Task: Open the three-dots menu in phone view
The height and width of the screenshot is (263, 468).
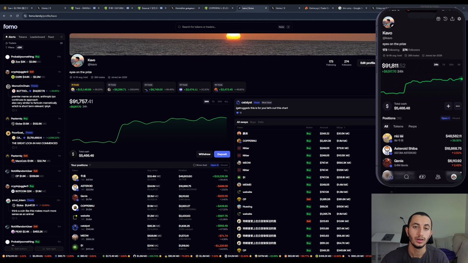Action: point(458,106)
